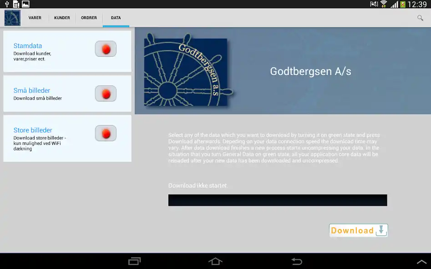Switch to the VARER tab
Image resolution: width=431 pixels, height=269 pixels.
coord(35,18)
